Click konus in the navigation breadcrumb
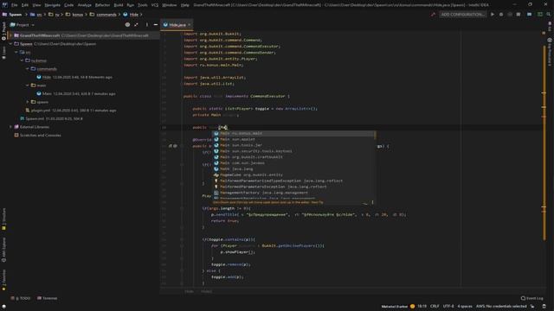This screenshot has height=311, width=554. 77,15
